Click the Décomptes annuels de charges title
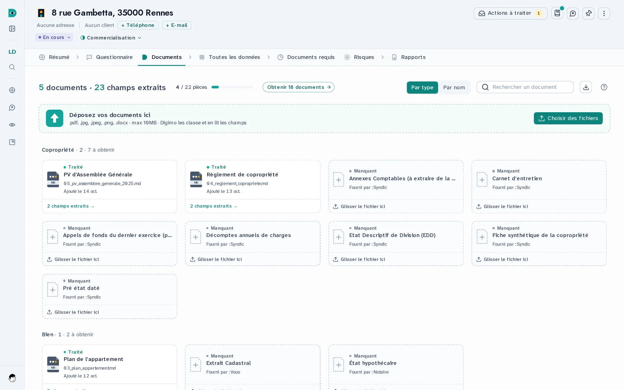The height and width of the screenshot is (390, 624). (249, 235)
